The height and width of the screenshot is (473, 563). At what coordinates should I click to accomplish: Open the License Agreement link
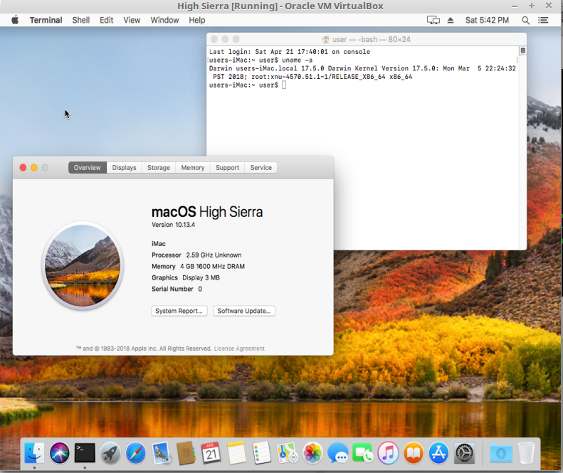click(239, 349)
